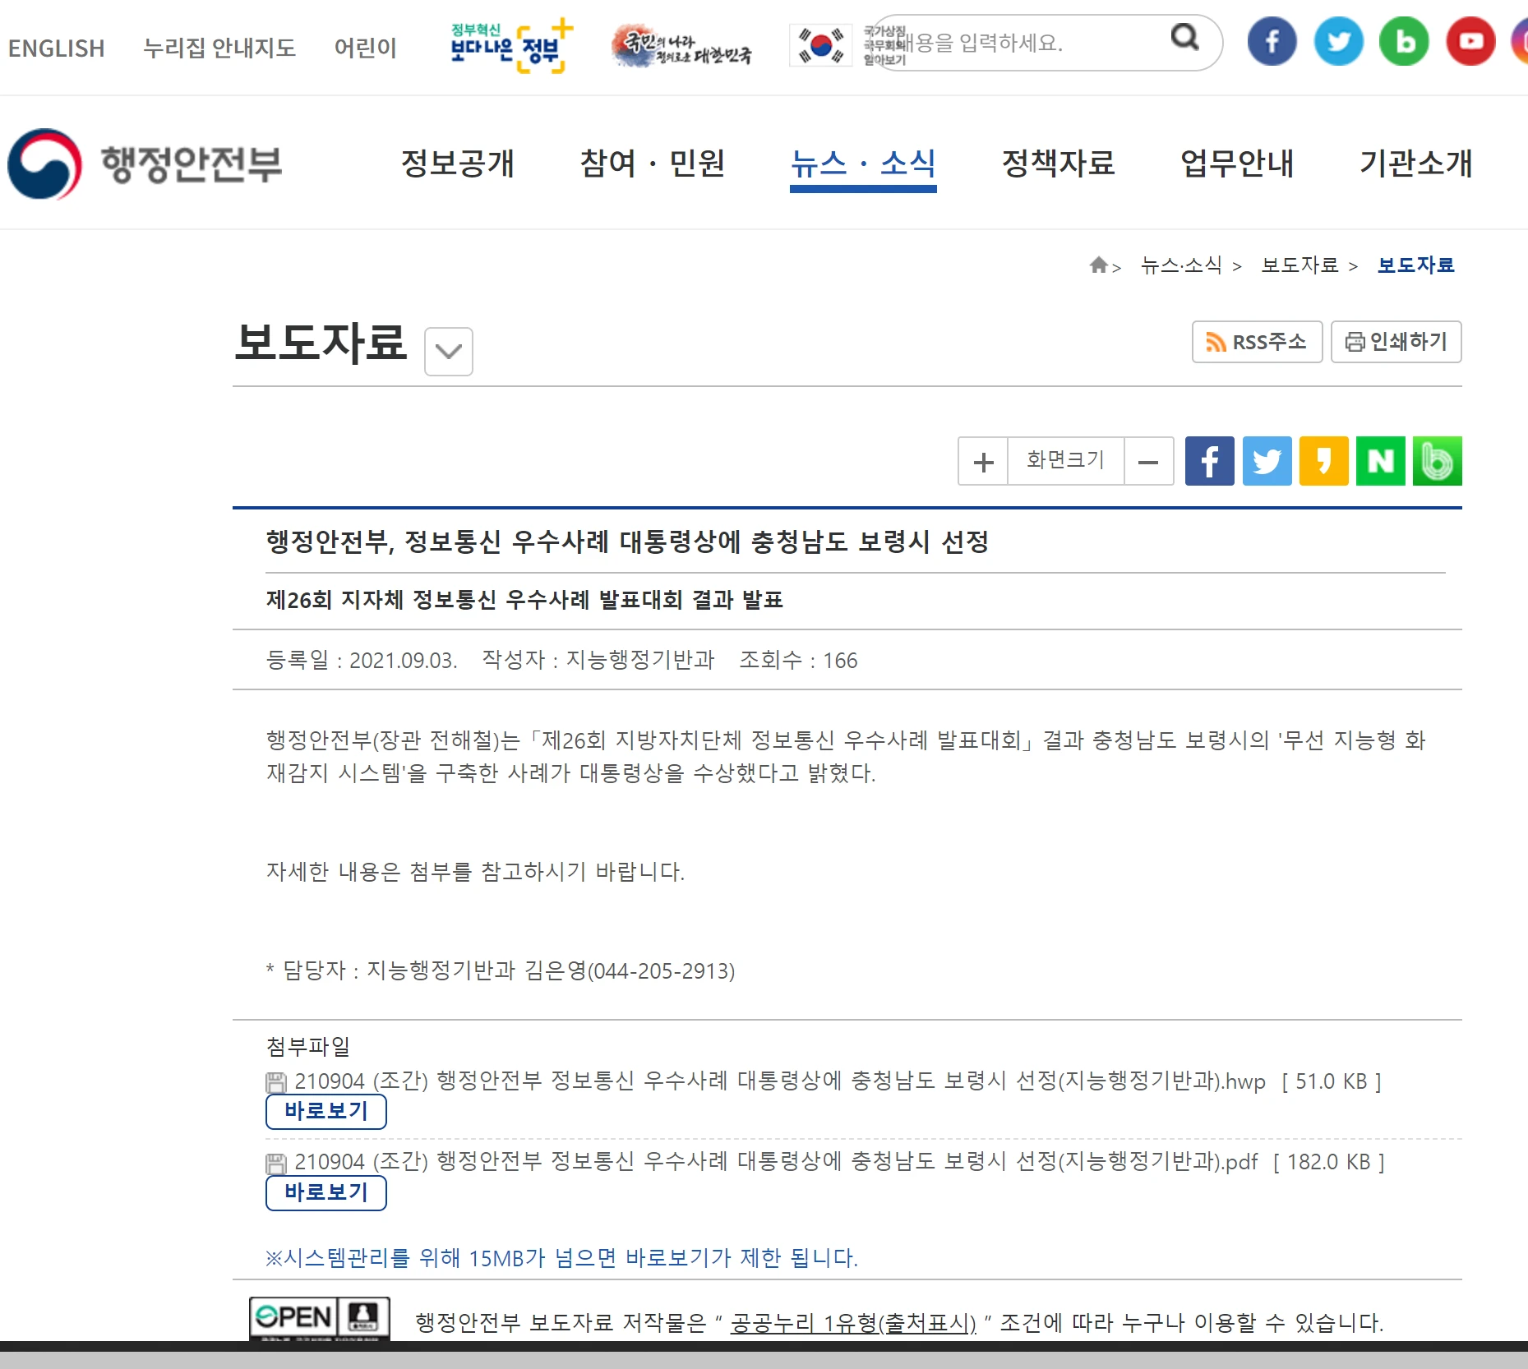Expand the 보도자료 title dropdown

[x=448, y=351]
